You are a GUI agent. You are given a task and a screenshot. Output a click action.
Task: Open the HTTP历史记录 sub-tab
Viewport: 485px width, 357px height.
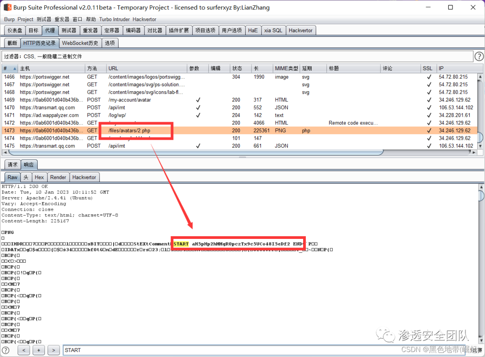pyautogui.click(x=40, y=43)
